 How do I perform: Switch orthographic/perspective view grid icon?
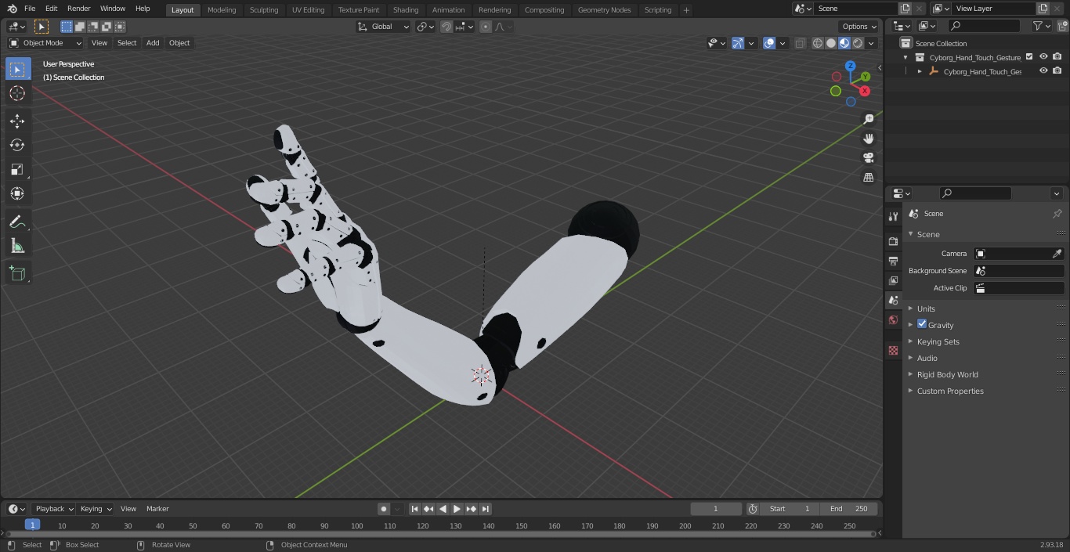[869, 178]
